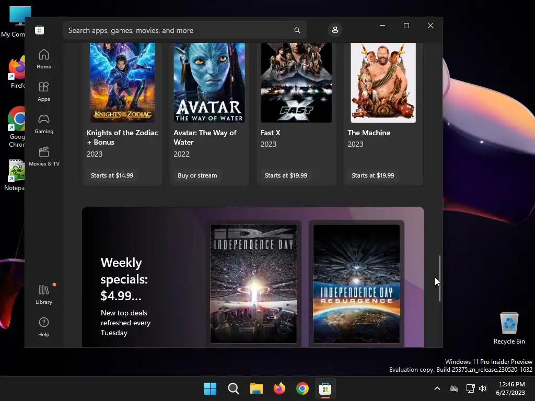This screenshot has width=535, height=401.
Task: Select the Recycle Bin desktop icon
Action: 509,328
